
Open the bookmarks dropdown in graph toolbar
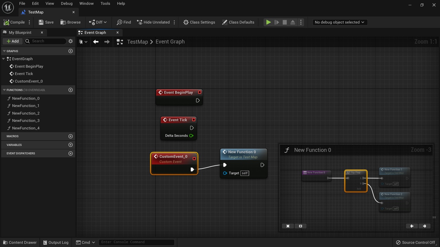pyautogui.click(x=83, y=42)
